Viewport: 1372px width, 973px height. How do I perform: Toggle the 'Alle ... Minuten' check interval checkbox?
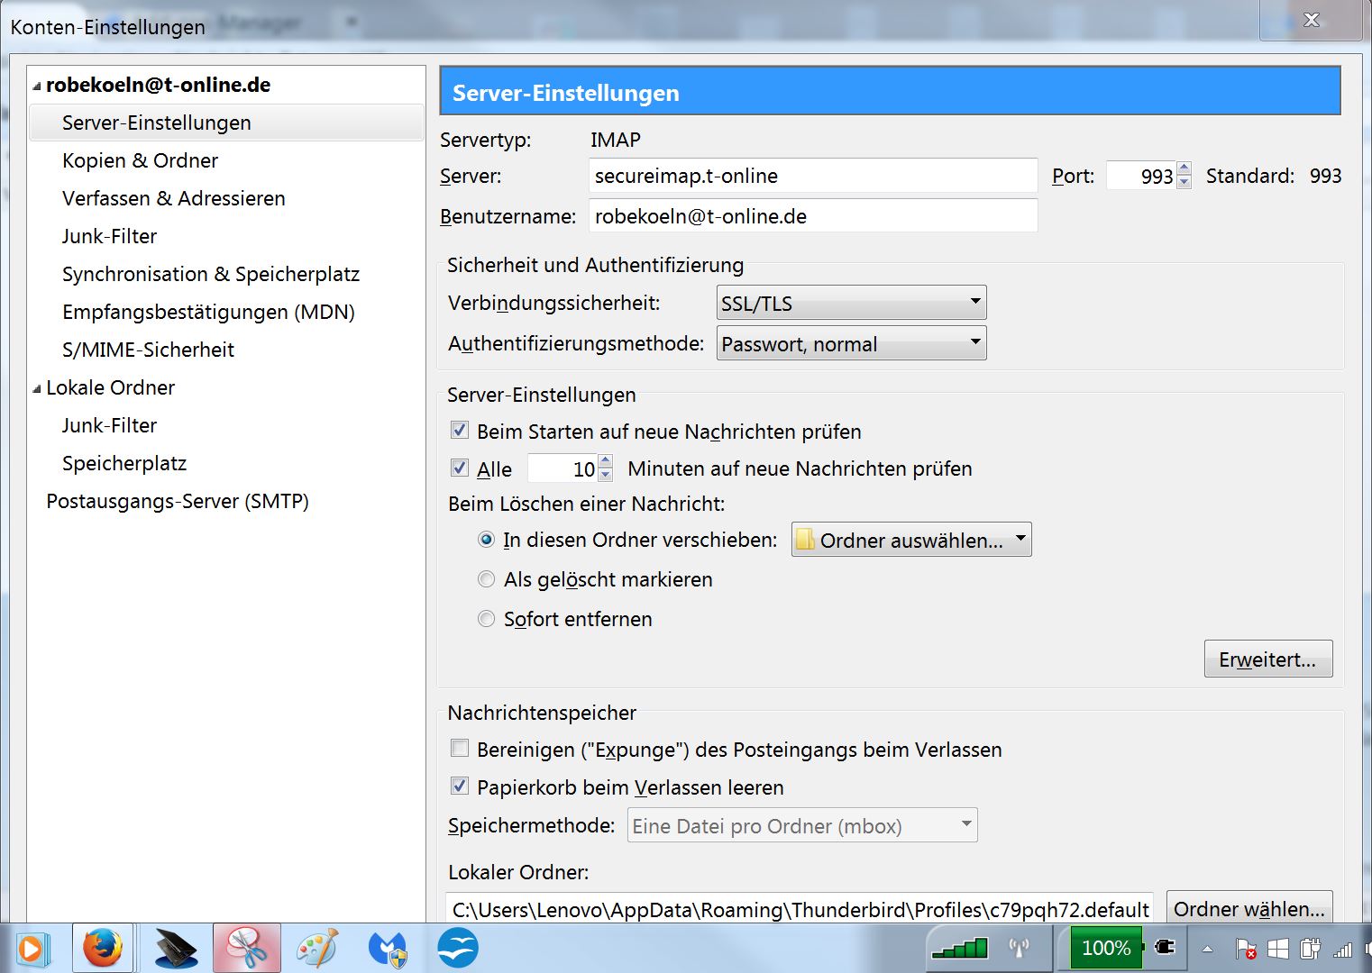[460, 468]
